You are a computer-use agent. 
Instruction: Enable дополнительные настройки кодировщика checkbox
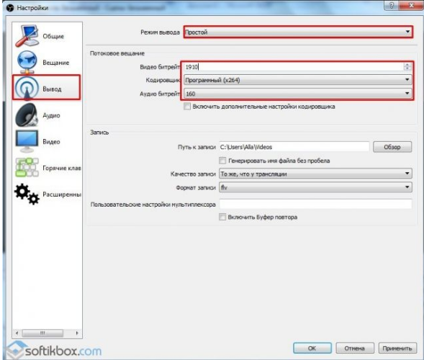187,107
